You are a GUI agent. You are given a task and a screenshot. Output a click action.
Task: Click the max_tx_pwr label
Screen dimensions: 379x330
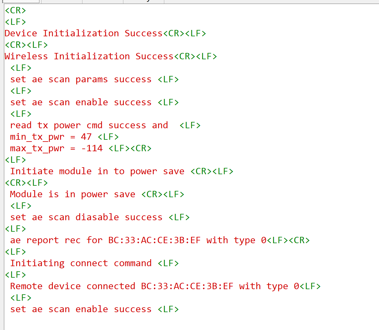click(37, 148)
